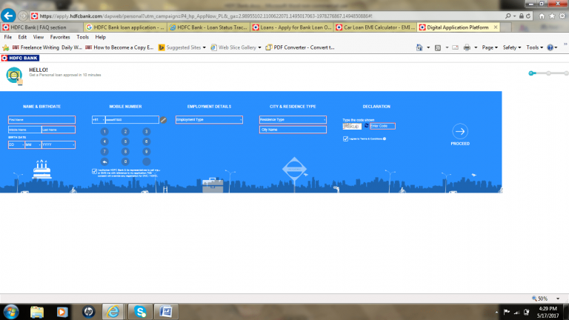Viewport: 569px width, 320px height.
Task: Open the HP icon in the taskbar
Action: pyautogui.click(x=89, y=310)
